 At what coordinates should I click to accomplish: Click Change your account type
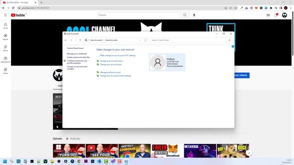[x=111, y=65]
